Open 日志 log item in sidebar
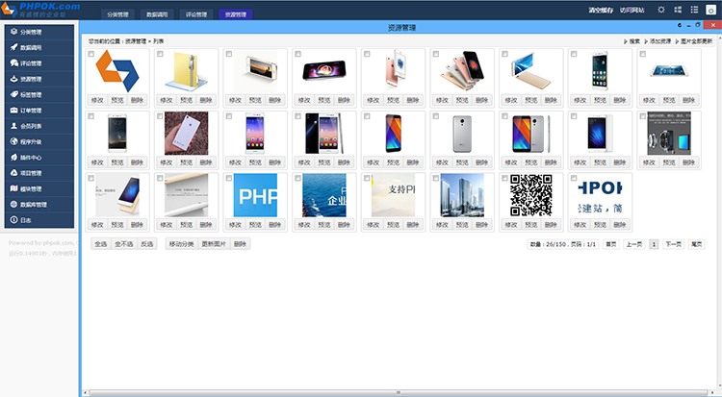This screenshot has height=397, width=722. (39, 220)
